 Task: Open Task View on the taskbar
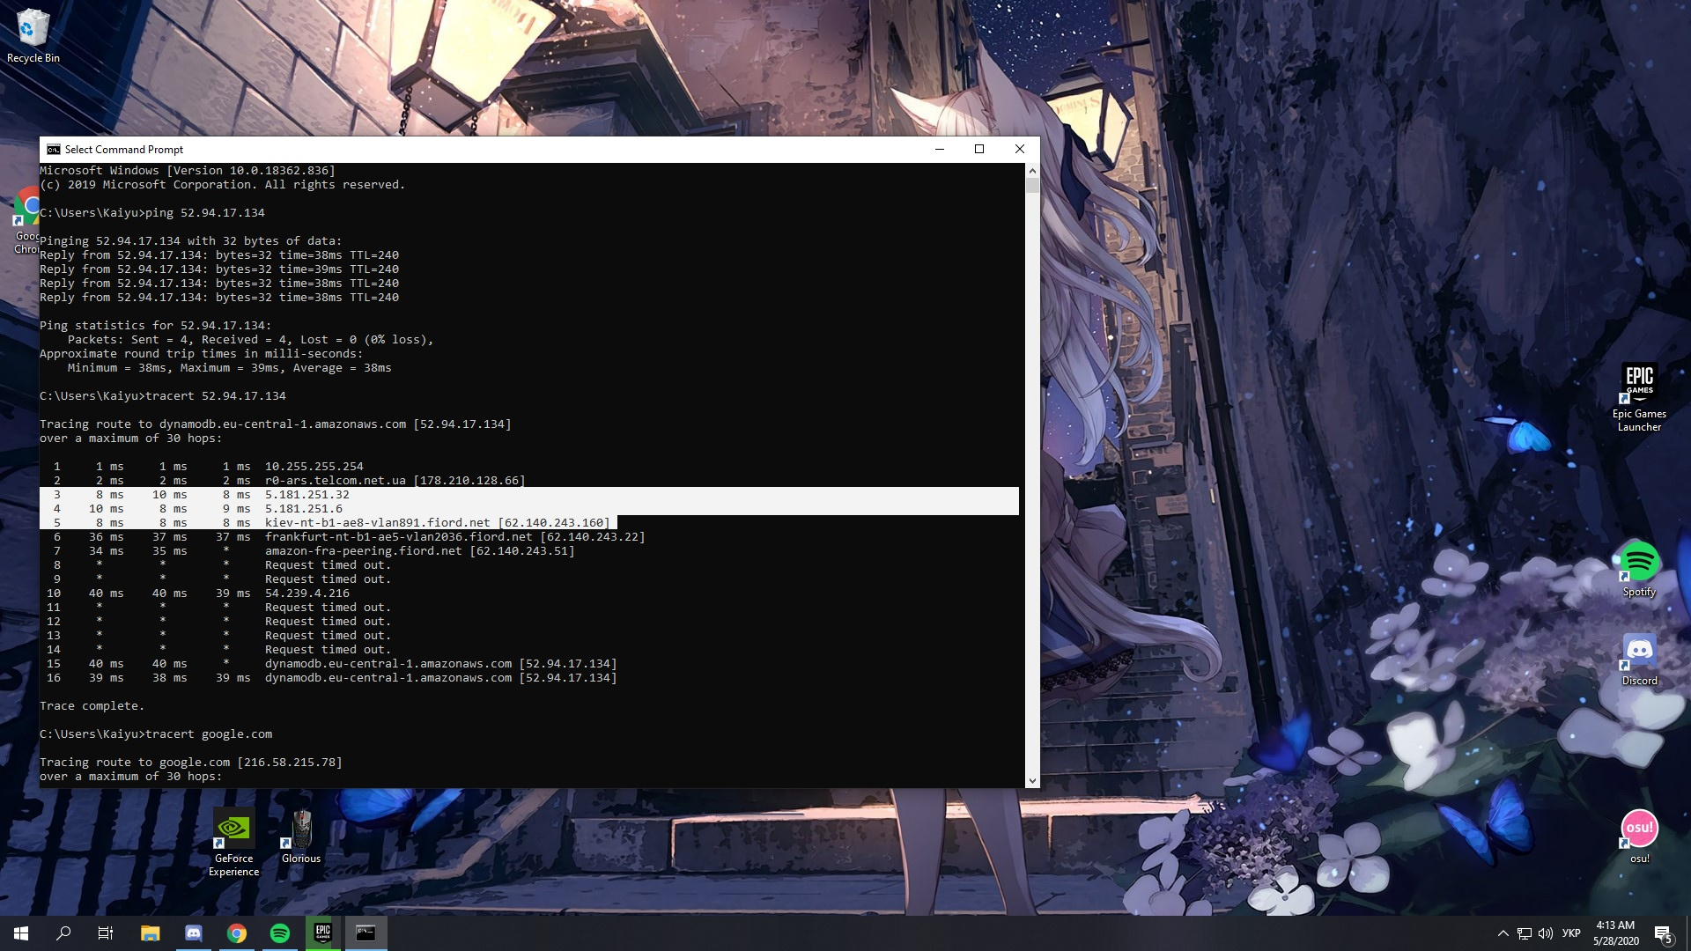pos(106,933)
